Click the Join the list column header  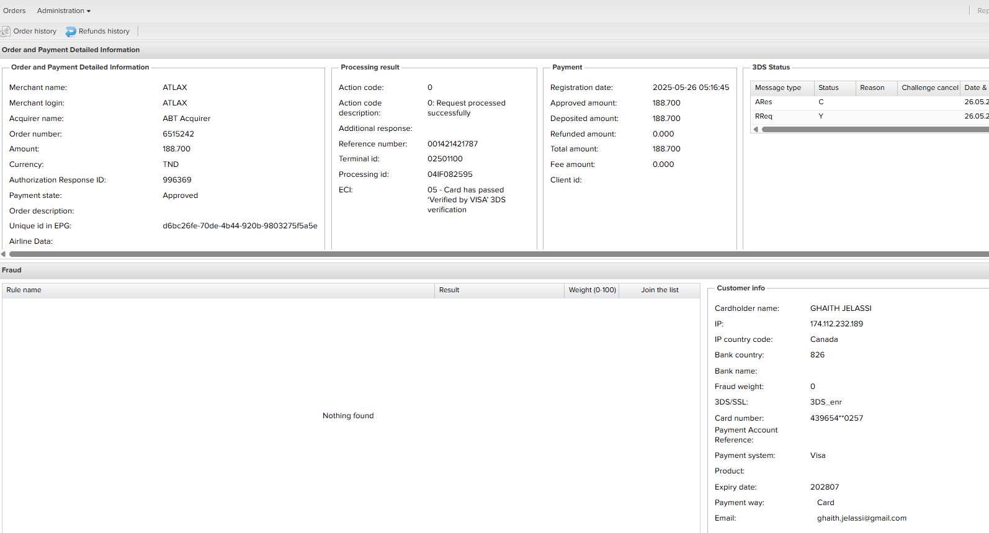660,290
